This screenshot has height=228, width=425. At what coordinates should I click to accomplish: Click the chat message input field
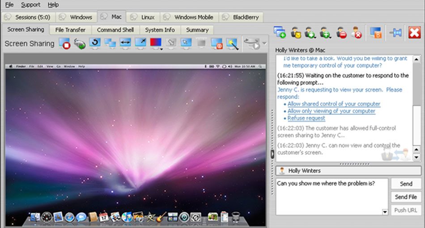(332, 197)
